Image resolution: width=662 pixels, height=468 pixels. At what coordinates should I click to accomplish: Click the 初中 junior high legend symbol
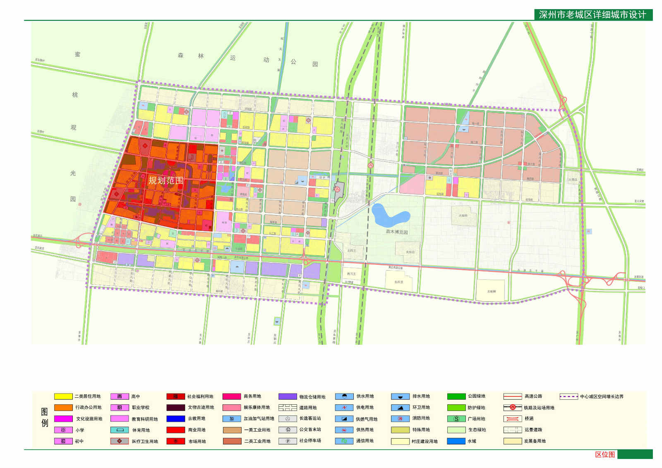pos(63,441)
